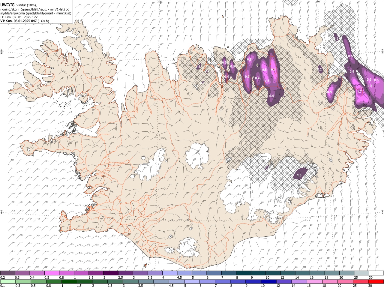
Task: Pick upper scale swatch between 0.2 and 0.3
Action: coord(7,273)
